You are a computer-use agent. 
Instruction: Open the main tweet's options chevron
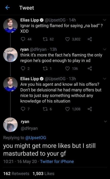106,122
